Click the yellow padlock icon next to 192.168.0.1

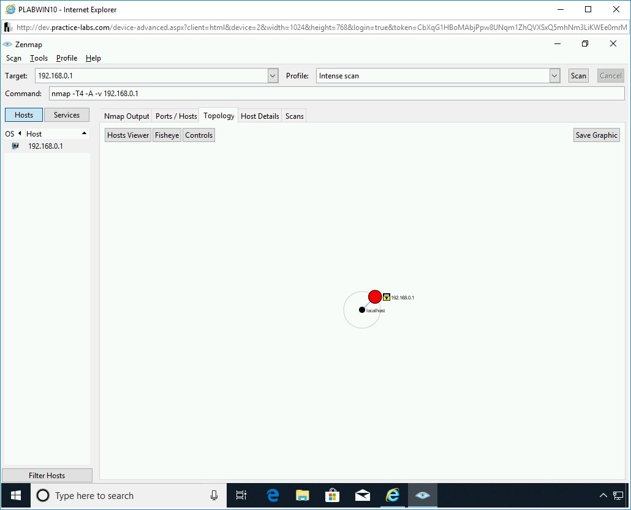[x=386, y=297]
